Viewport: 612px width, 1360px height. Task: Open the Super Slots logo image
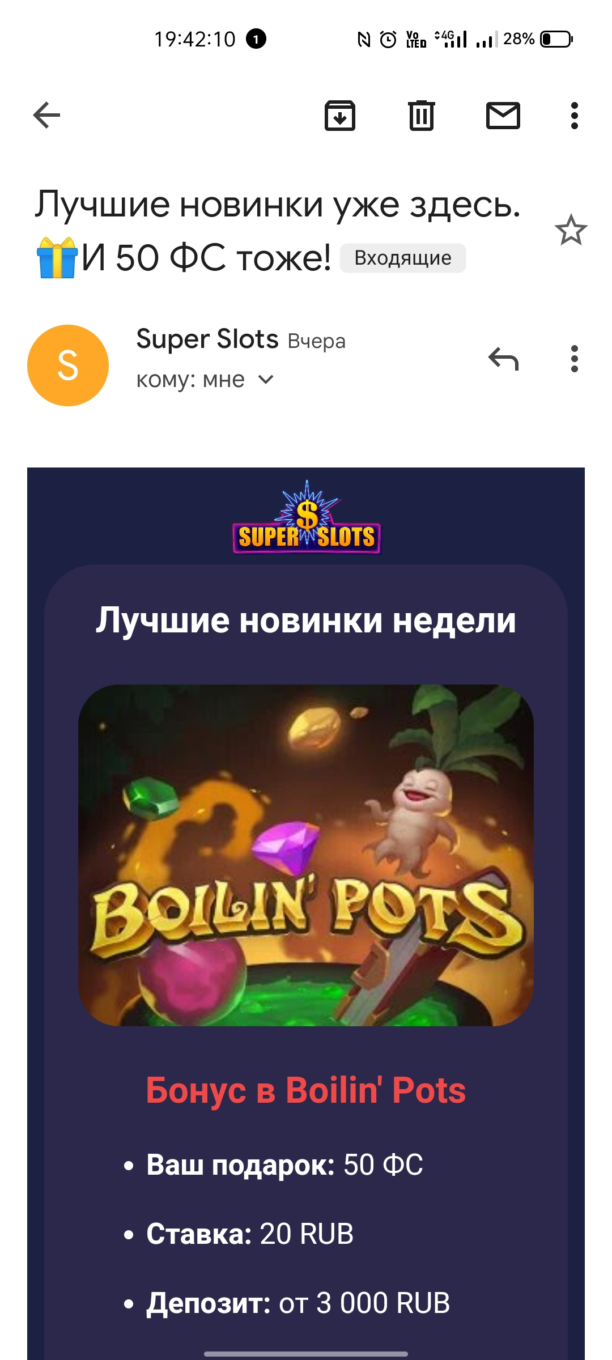click(x=307, y=517)
